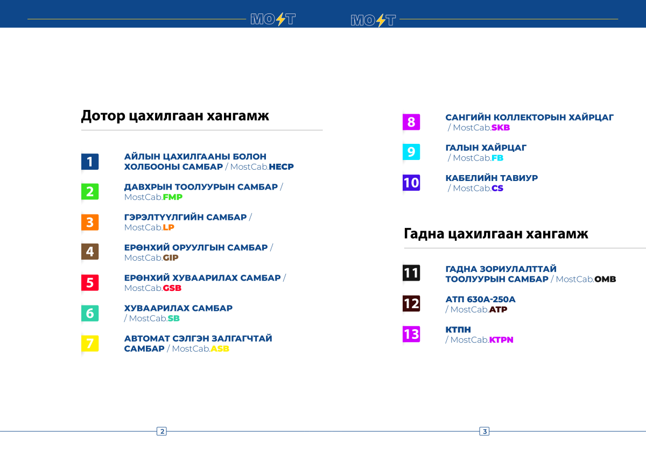Select the yellow number 7 badge
The image size is (646, 459).
tap(90, 343)
